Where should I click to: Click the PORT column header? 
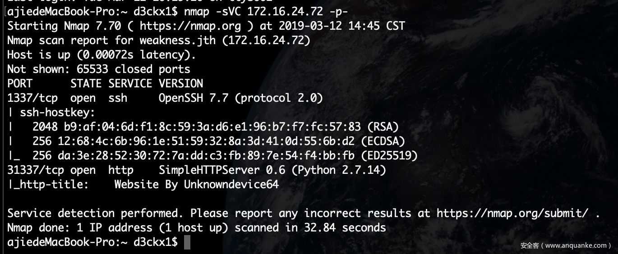[20, 83]
